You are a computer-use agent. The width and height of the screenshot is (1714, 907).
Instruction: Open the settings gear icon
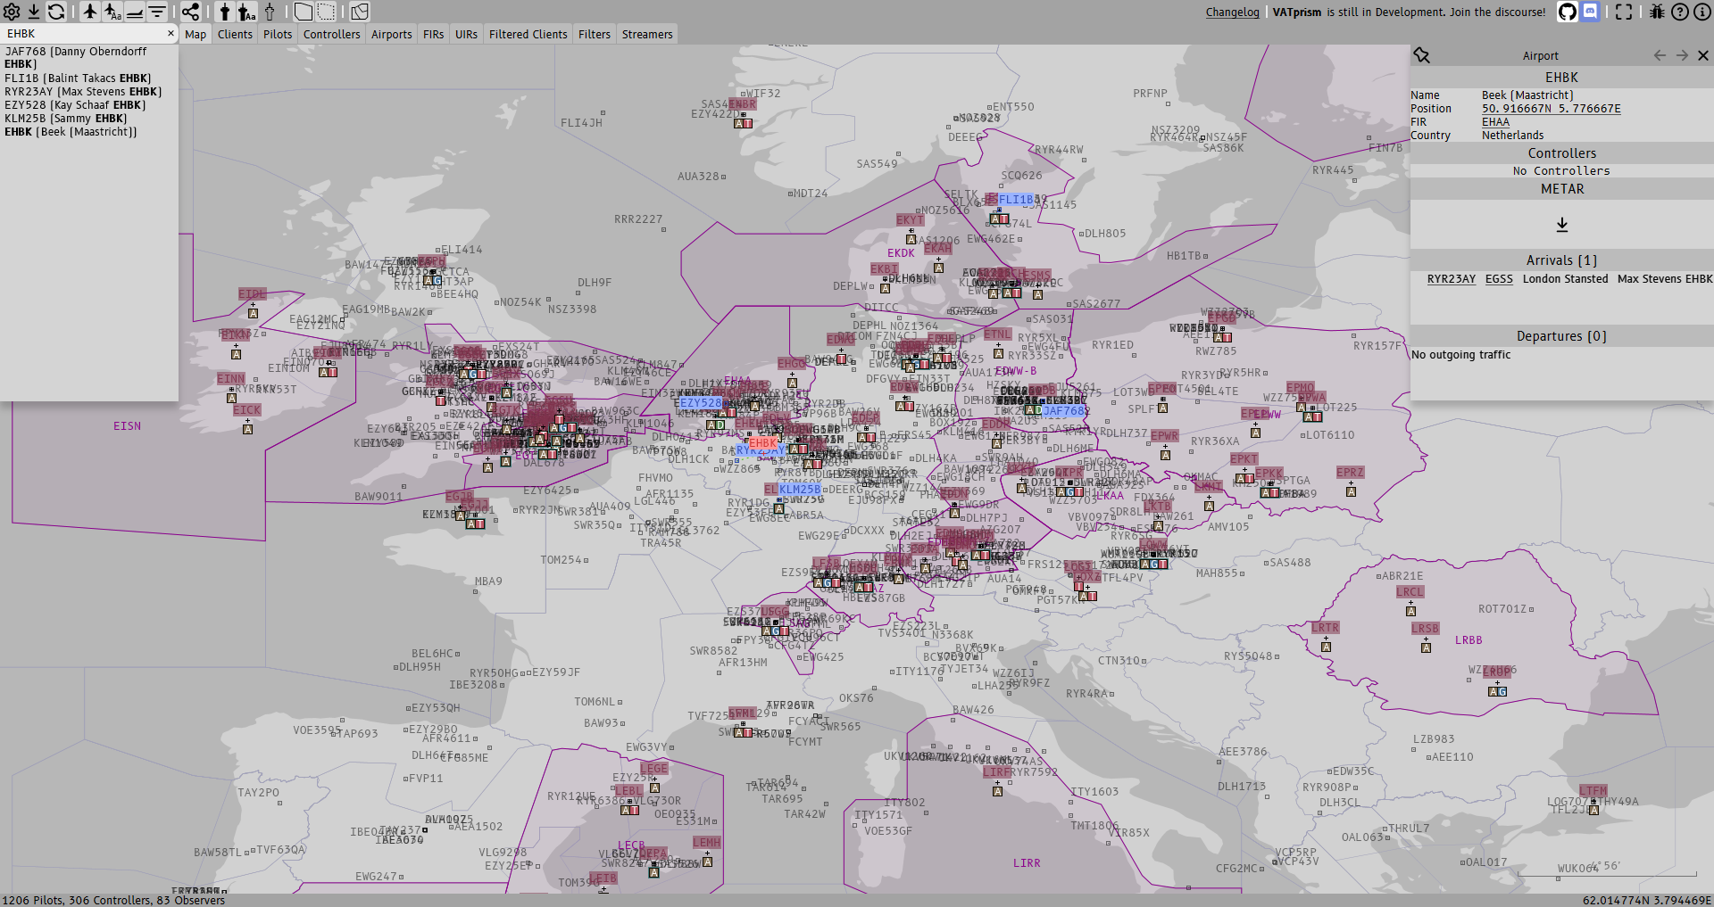pos(12,12)
